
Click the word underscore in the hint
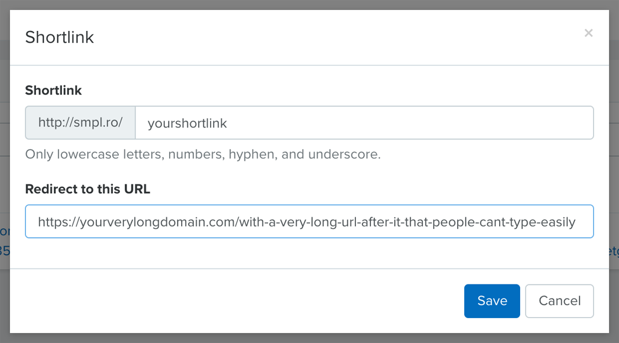click(x=344, y=154)
